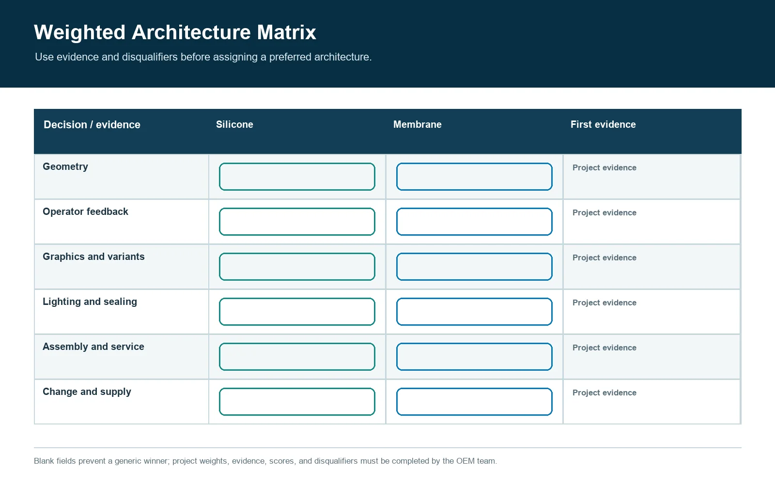Viewport: 775px width, 484px height.
Task: Select Project evidence in Graphics and variants row
Action: (604, 257)
